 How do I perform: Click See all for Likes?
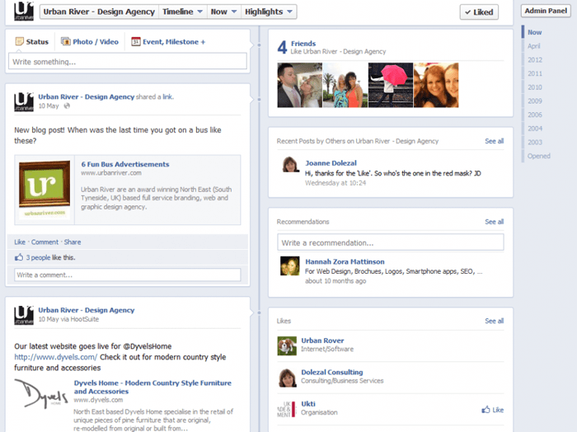point(495,321)
